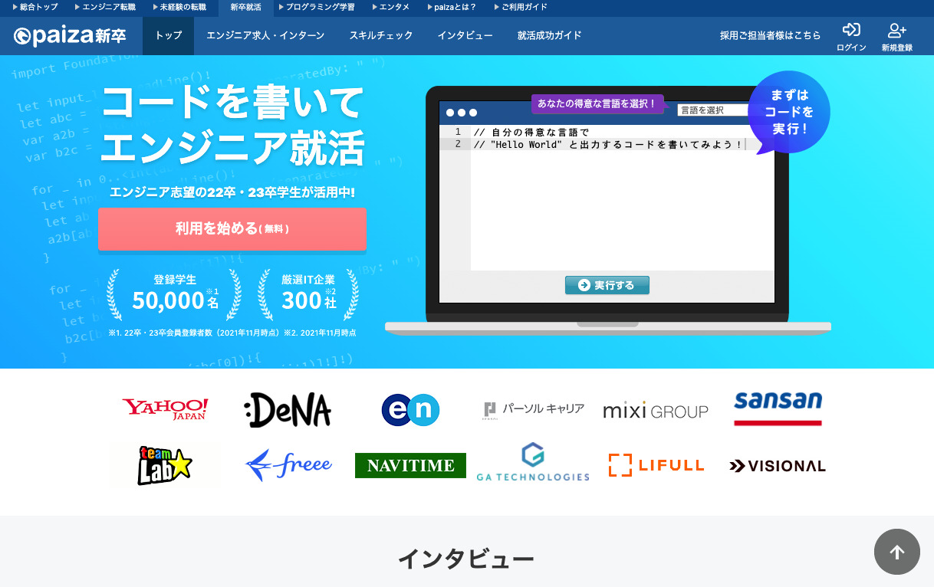Click code line 2 Hello World comment

[x=608, y=144]
